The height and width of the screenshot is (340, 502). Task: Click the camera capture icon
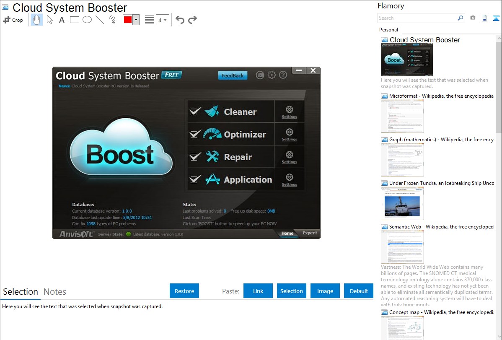(473, 18)
